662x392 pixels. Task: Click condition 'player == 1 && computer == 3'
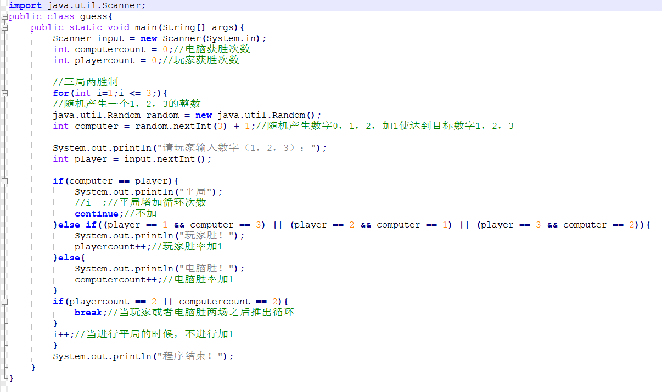184,225
